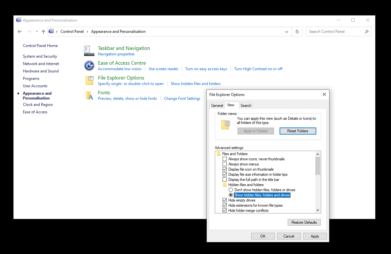391x254 pixels.
Task: Open the General tab
Action: (217, 105)
